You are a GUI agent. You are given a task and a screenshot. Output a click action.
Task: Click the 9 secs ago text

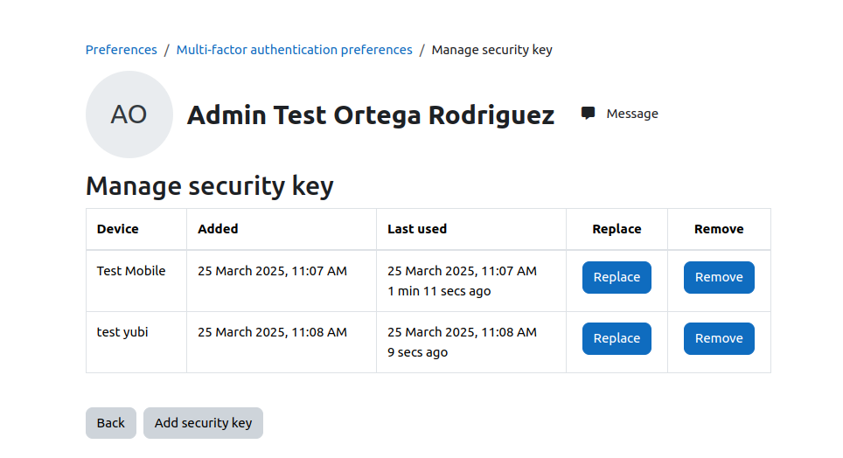point(418,352)
